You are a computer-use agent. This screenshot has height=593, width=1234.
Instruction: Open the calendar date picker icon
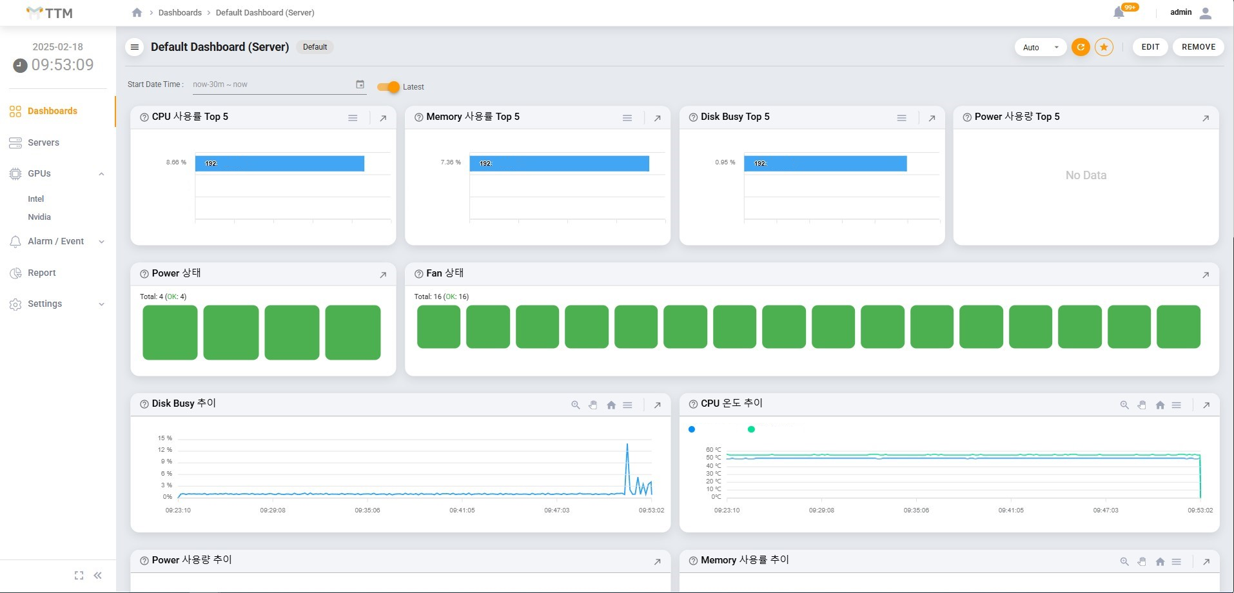[360, 84]
